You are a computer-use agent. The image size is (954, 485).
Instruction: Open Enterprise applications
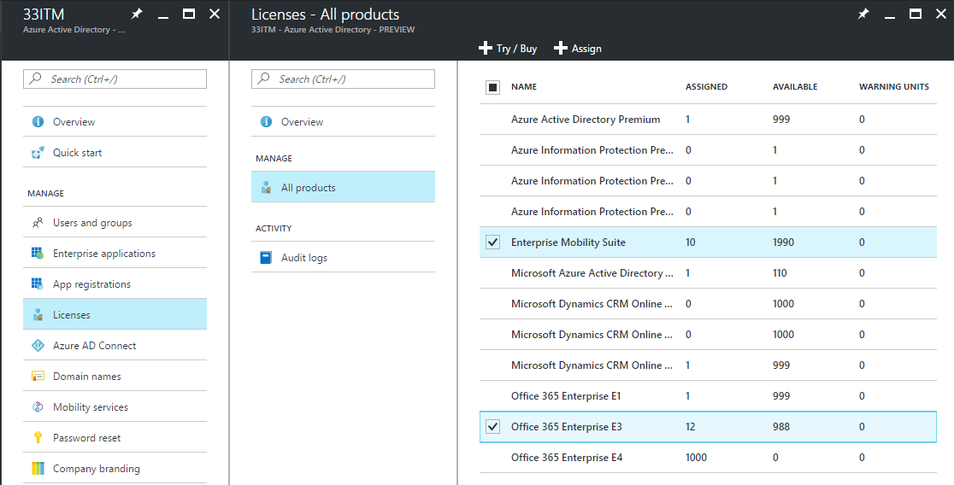[115, 254]
